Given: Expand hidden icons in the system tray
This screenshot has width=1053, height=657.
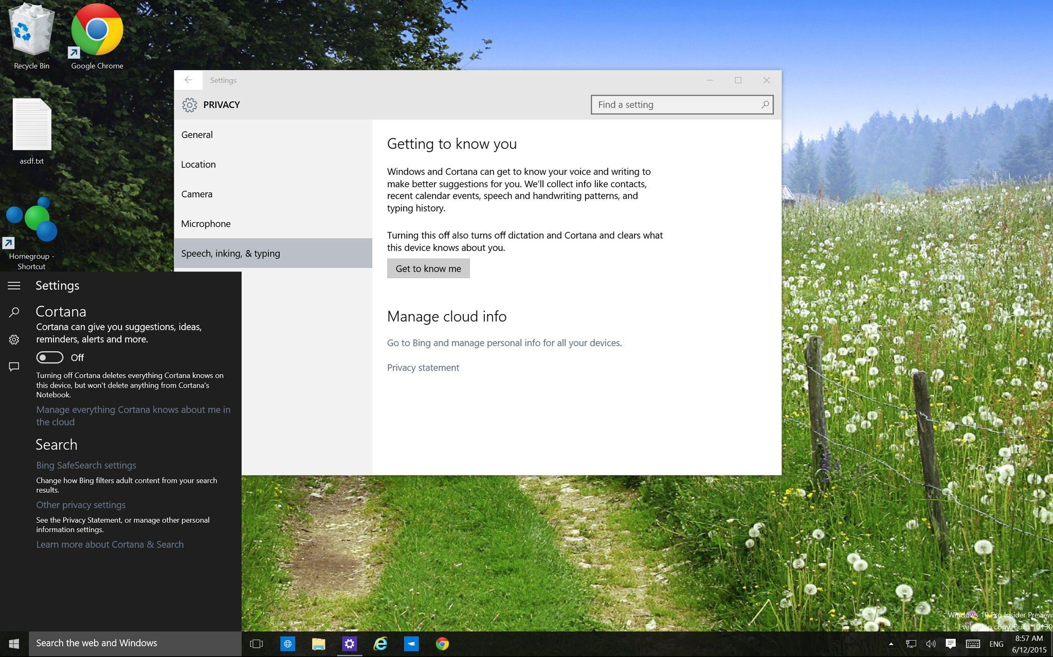Looking at the screenshot, I should tap(891, 643).
